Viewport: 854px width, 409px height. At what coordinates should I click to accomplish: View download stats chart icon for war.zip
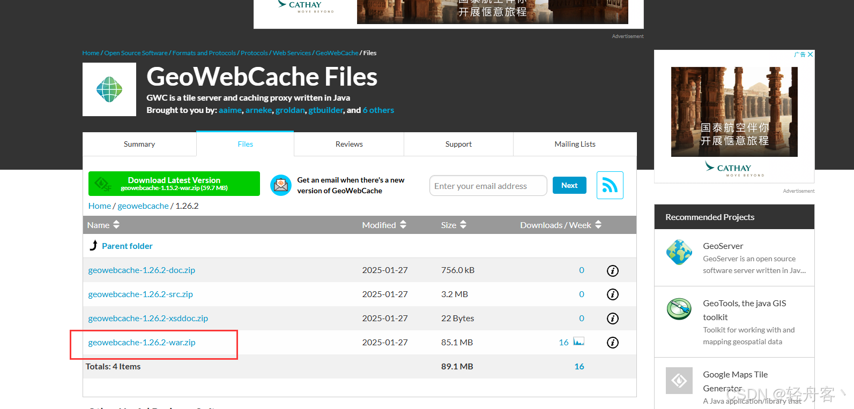(x=578, y=342)
